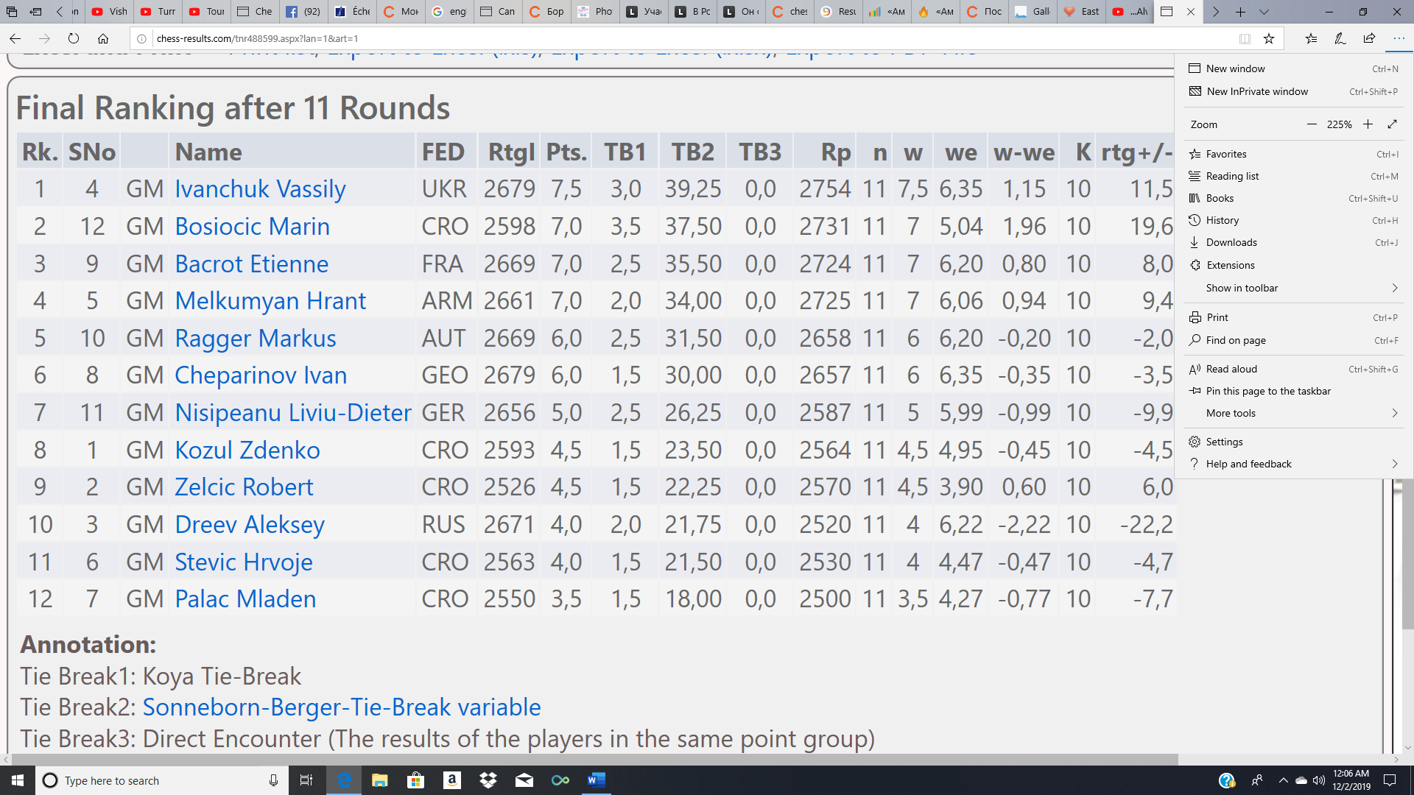Click the Share page icon
This screenshot has height=795, width=1414.
(1369, 39)
